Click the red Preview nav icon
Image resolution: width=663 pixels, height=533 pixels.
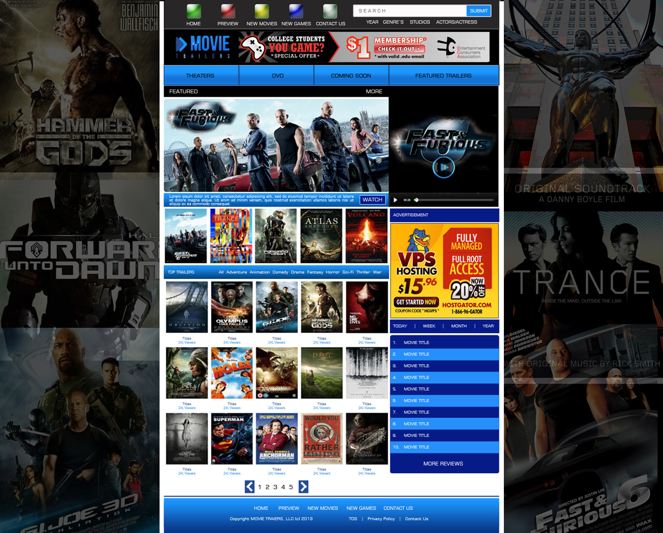pyautogui.click(x=228, y=11)
